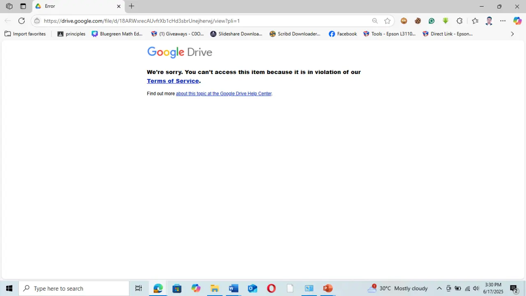The width and height of the screenshot is (526, 296).
Task: Open Opera browser from taskbar
Action: click(x=271, y=289)
